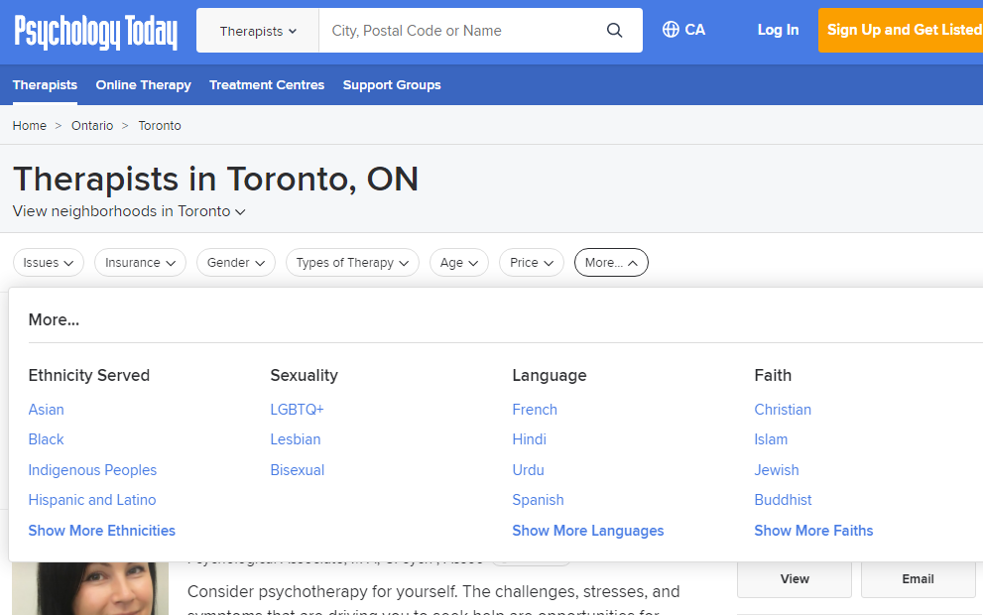The height and width of the screenshot is (615, 983).
Task: Focus the City, Postal Code or Name field
Action: [462, 31]
